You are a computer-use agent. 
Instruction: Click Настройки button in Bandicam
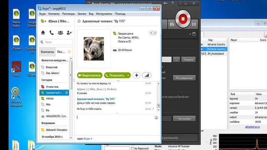point(184,118)
